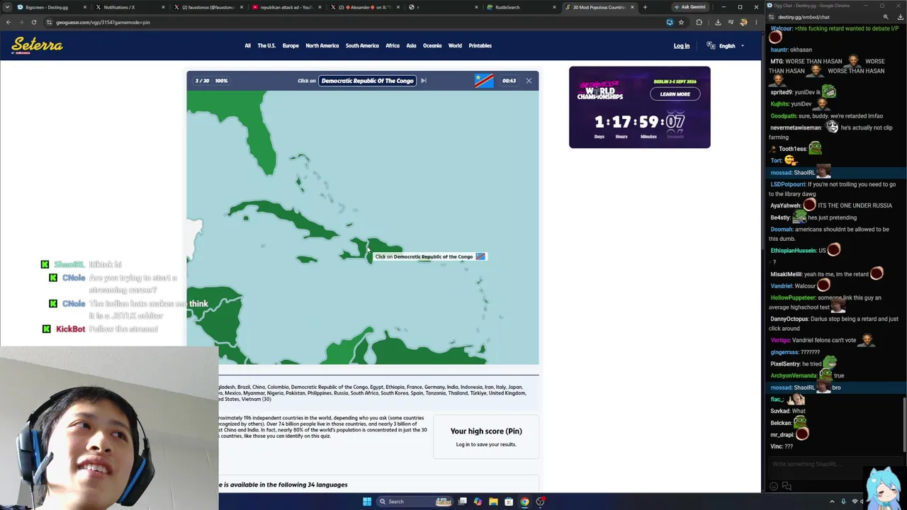Viewport: 907px width, 510px height.
Task: Click the 00:43 quiz timer
Action: [x=509, y=81]
